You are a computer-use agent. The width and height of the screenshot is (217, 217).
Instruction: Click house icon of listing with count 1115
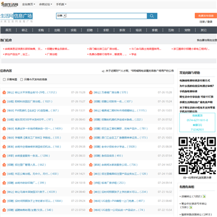pos(90,110)
